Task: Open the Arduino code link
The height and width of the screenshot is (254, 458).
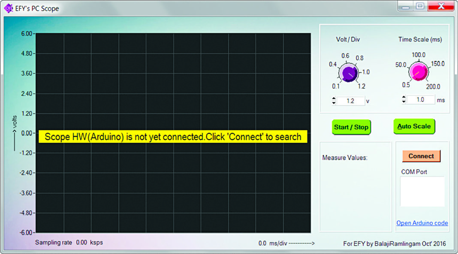Action: point(422,223)
